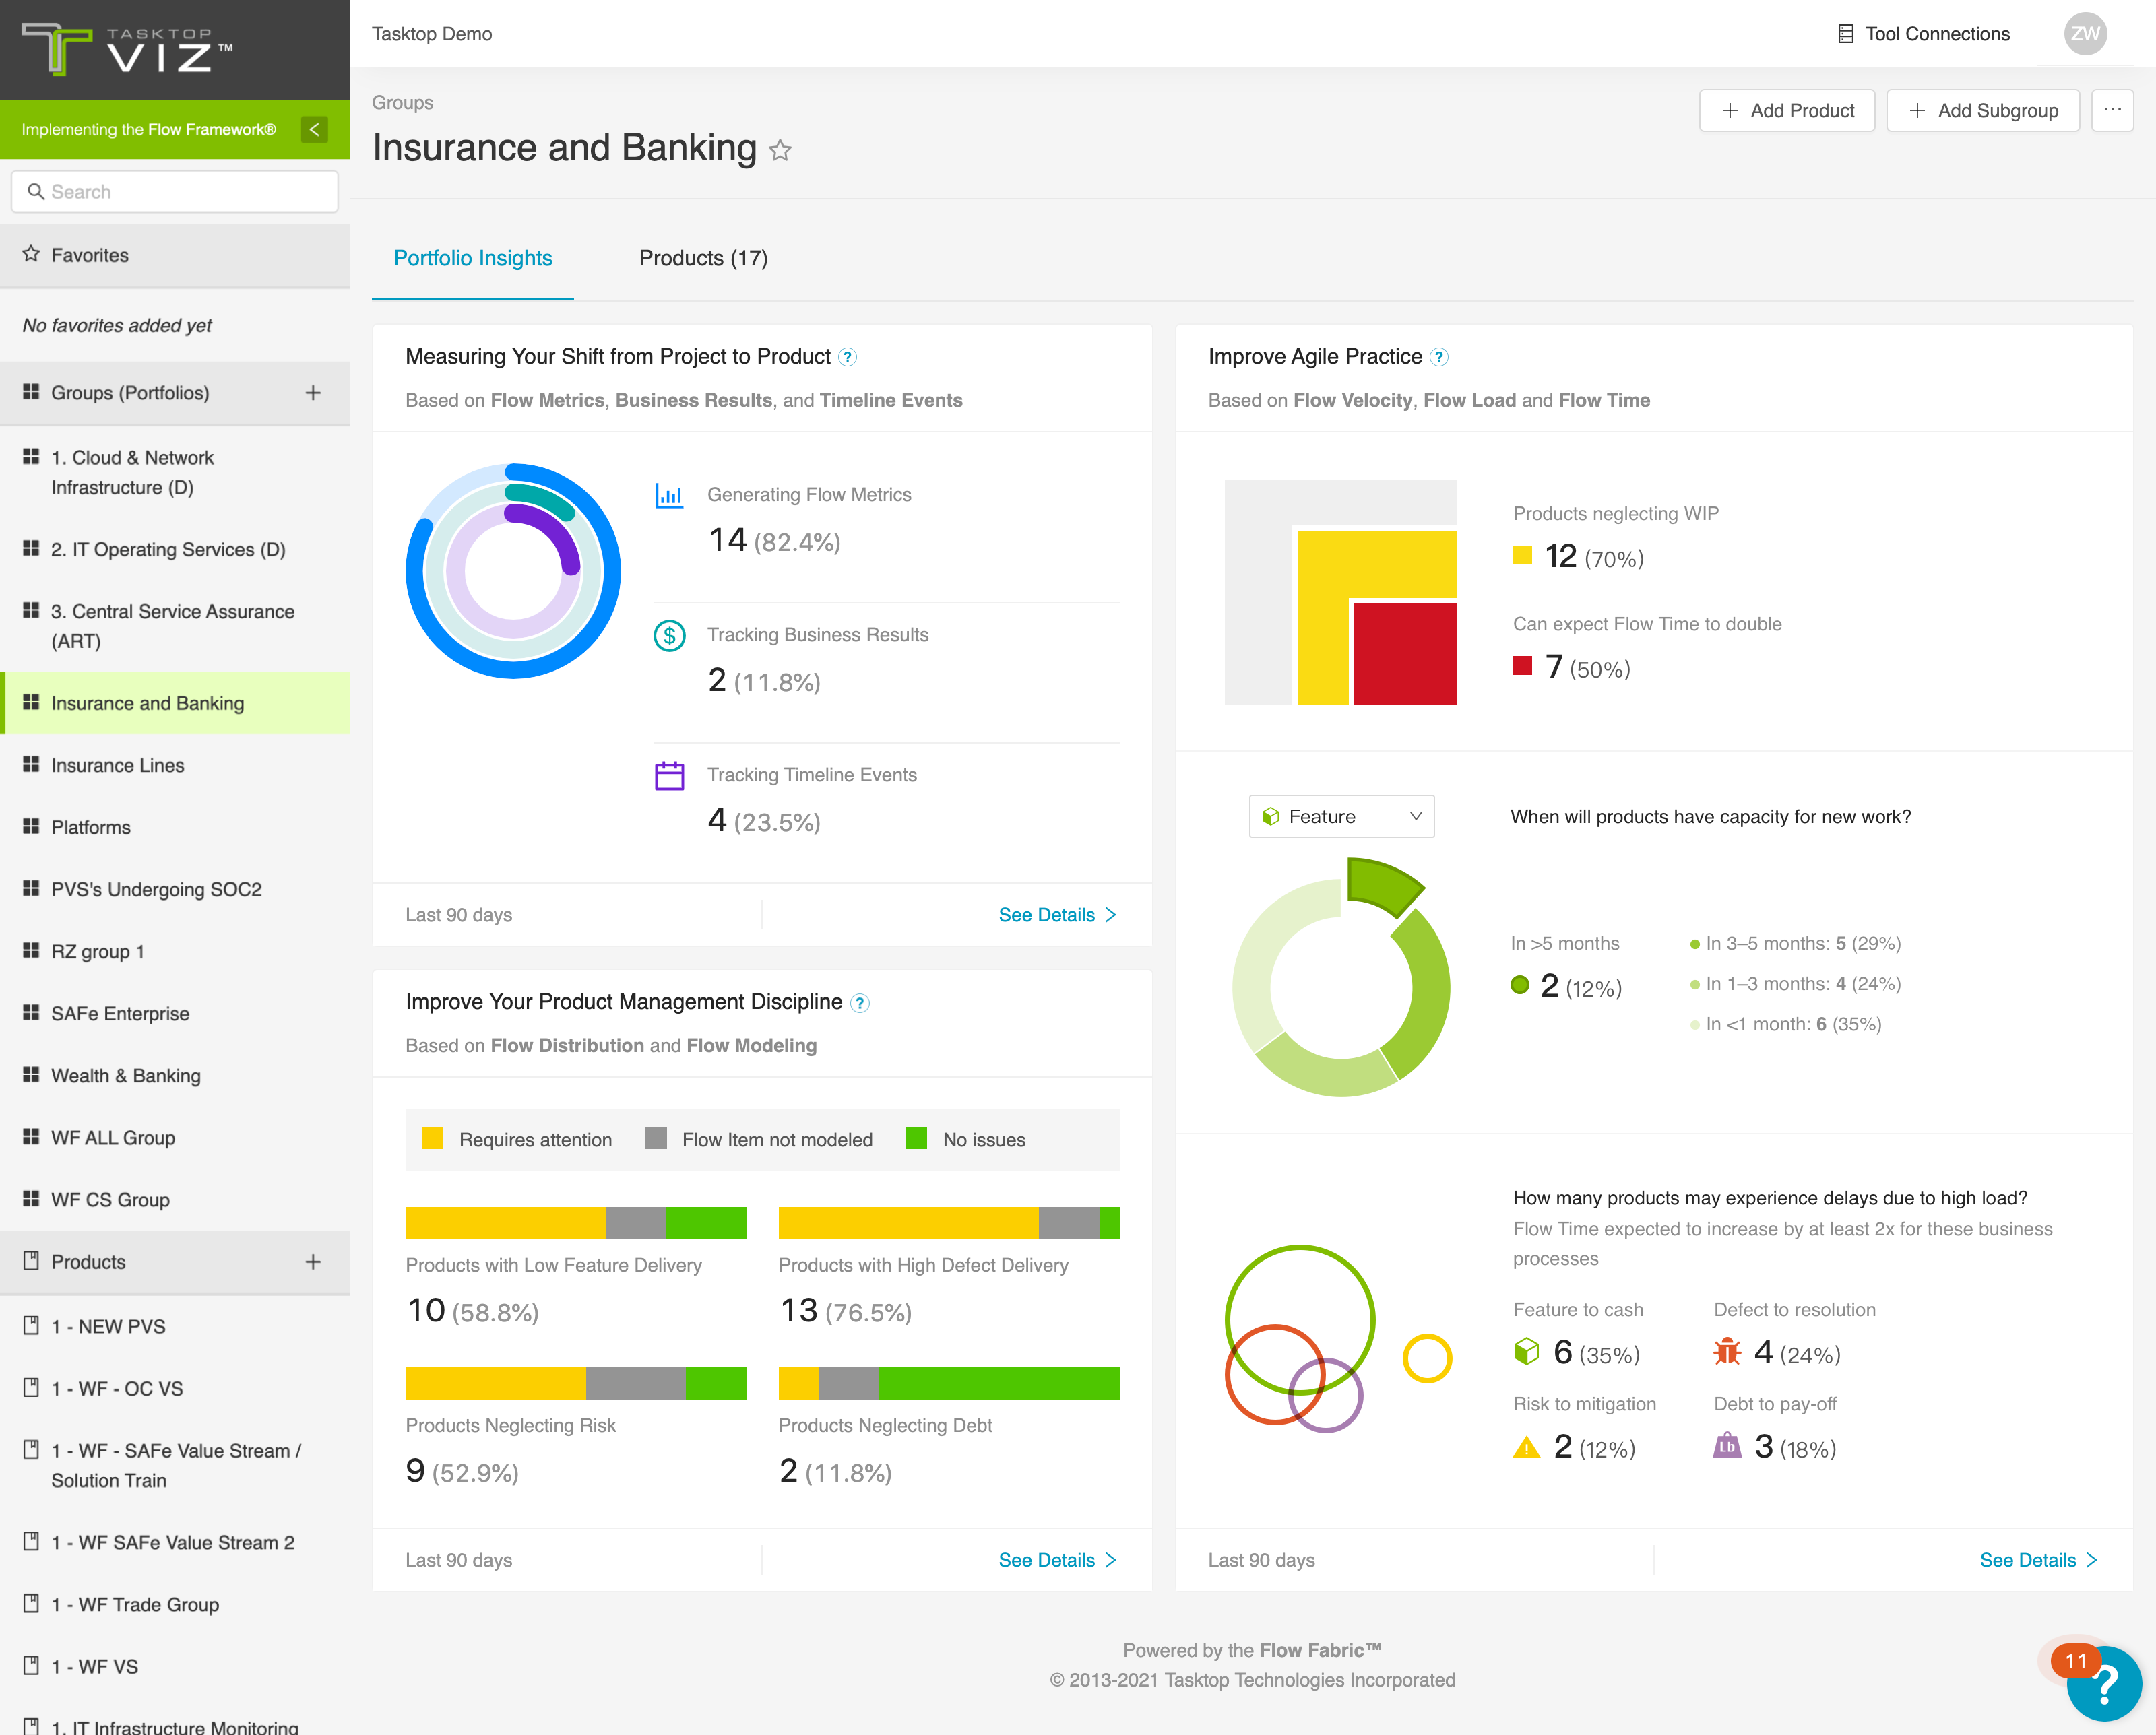Image resolution: width=2156 pixels, height=1735 pixels.
Task: Click plus icon to add a Group portfolio
Action: click(x=313, y=393)
